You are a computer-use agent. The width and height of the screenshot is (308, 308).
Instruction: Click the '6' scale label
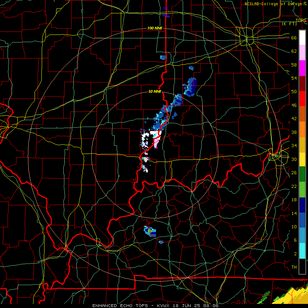(x=295, y=240)
